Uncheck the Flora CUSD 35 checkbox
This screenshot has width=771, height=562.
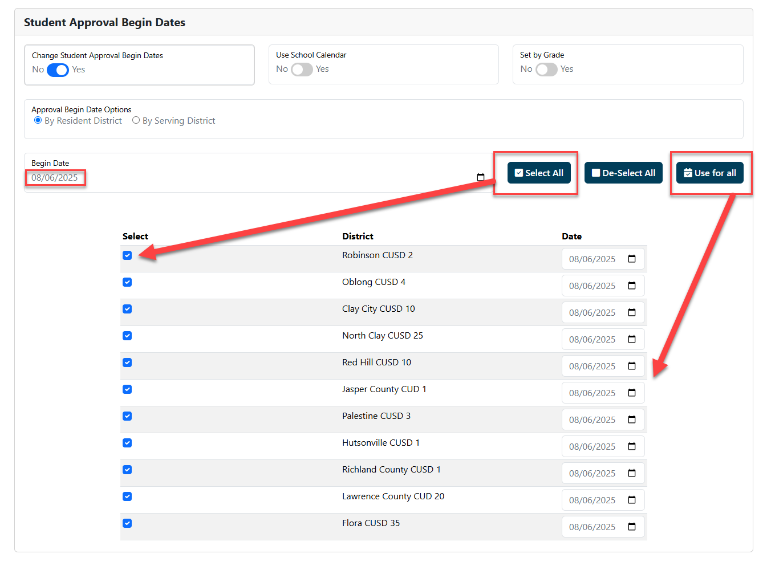(127, 523)
